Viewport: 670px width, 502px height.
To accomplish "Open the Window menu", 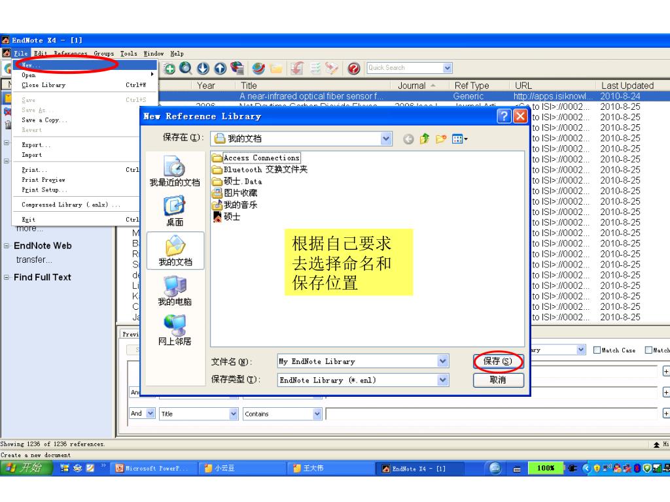I will pos(153,54).
